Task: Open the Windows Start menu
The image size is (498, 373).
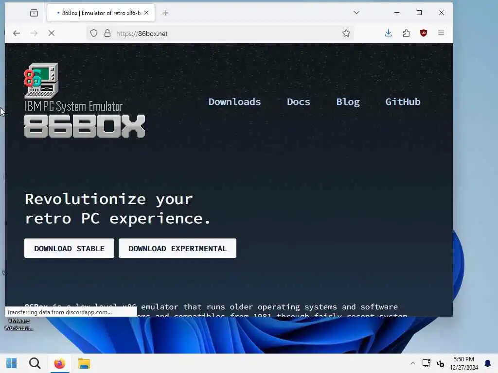Action: 12,363
